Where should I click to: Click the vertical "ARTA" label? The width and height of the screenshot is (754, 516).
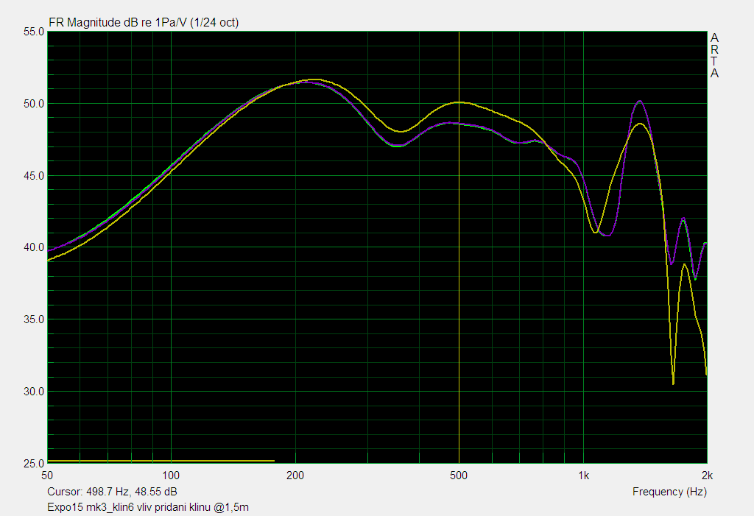tap(714, 55)
